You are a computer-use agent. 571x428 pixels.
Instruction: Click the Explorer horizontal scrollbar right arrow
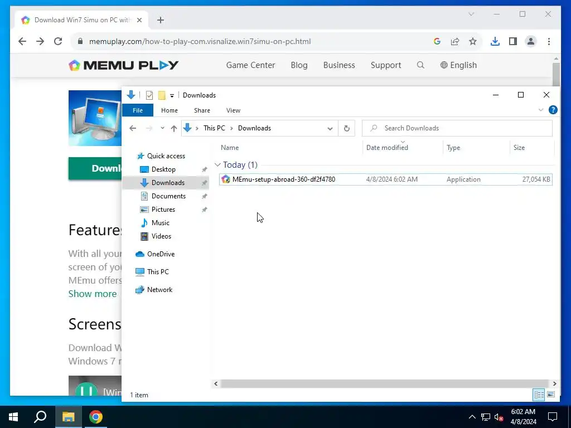pyautogui.click(x=554, y=383)
